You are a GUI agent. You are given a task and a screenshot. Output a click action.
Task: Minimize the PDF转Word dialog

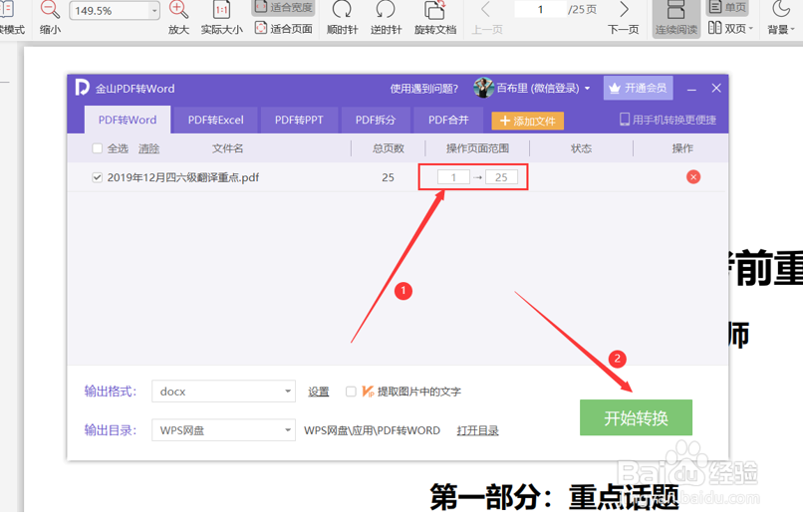[x=692, y=90]
